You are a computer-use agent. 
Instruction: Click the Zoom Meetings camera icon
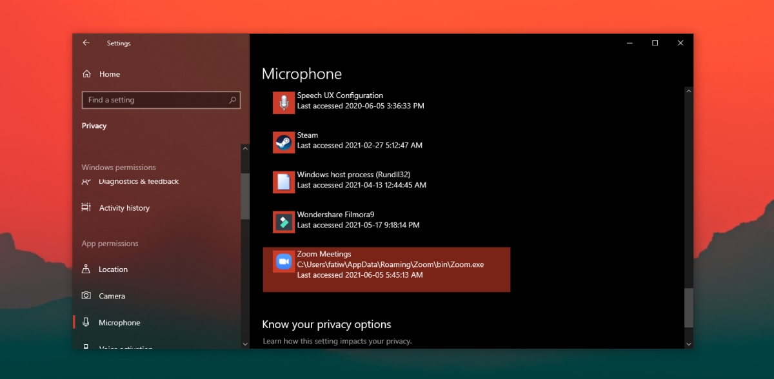click(x=284, y=262)
